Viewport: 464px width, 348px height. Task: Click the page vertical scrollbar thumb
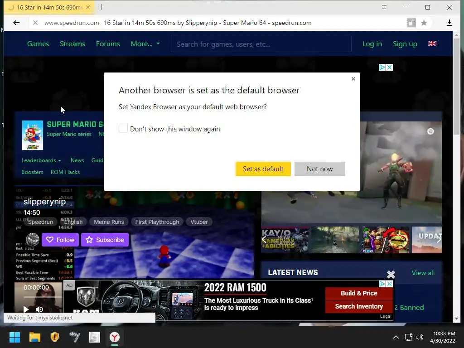coord(456,86)
